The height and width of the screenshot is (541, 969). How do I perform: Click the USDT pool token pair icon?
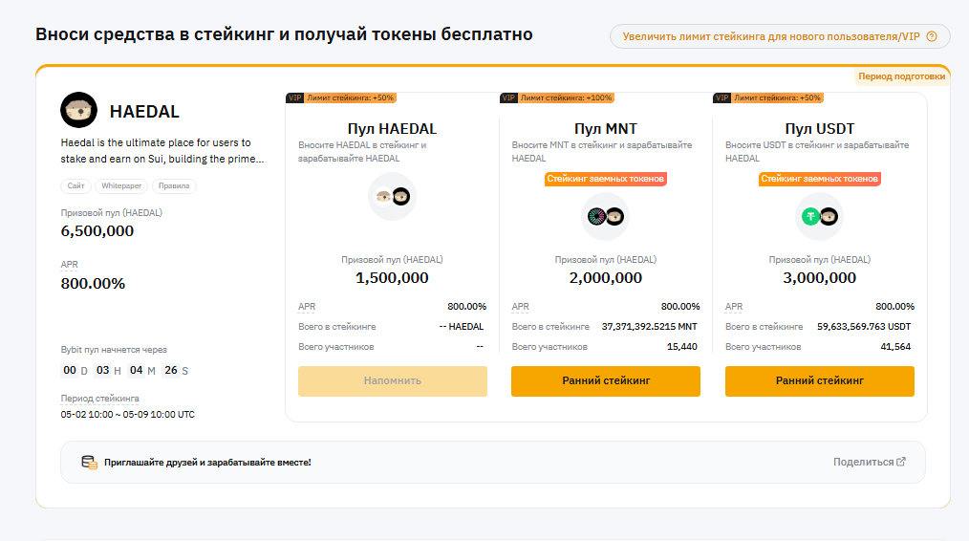[820, 217]
